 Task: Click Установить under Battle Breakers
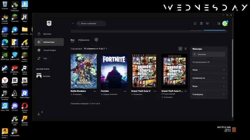pyautogui.click(x=77, y=94)
